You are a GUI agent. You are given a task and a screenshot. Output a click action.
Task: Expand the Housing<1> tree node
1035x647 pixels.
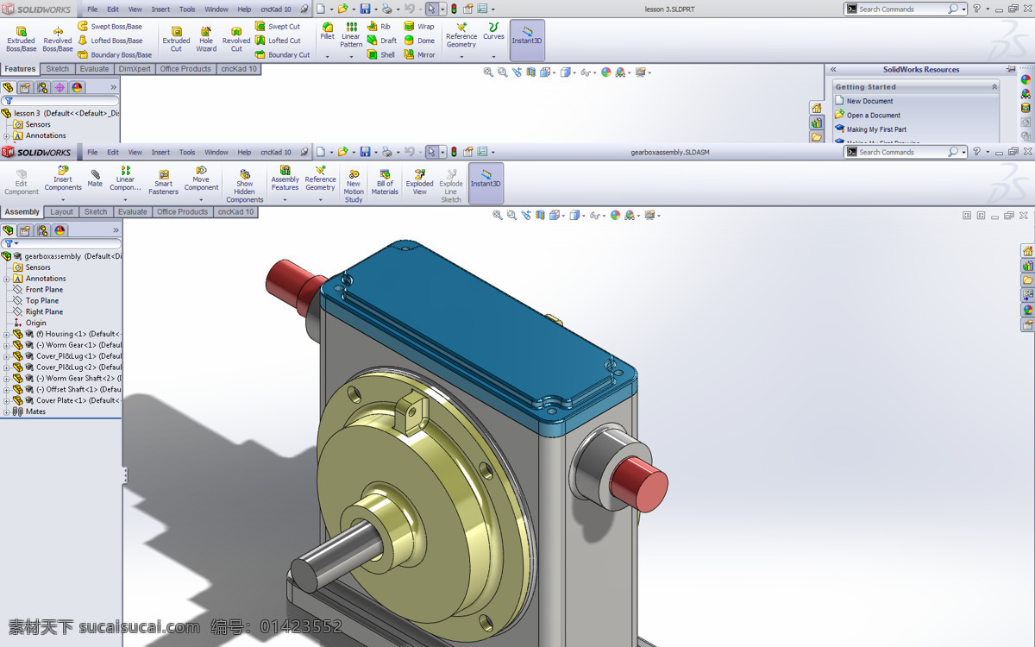pyautogui.click(x=7, y=335)
